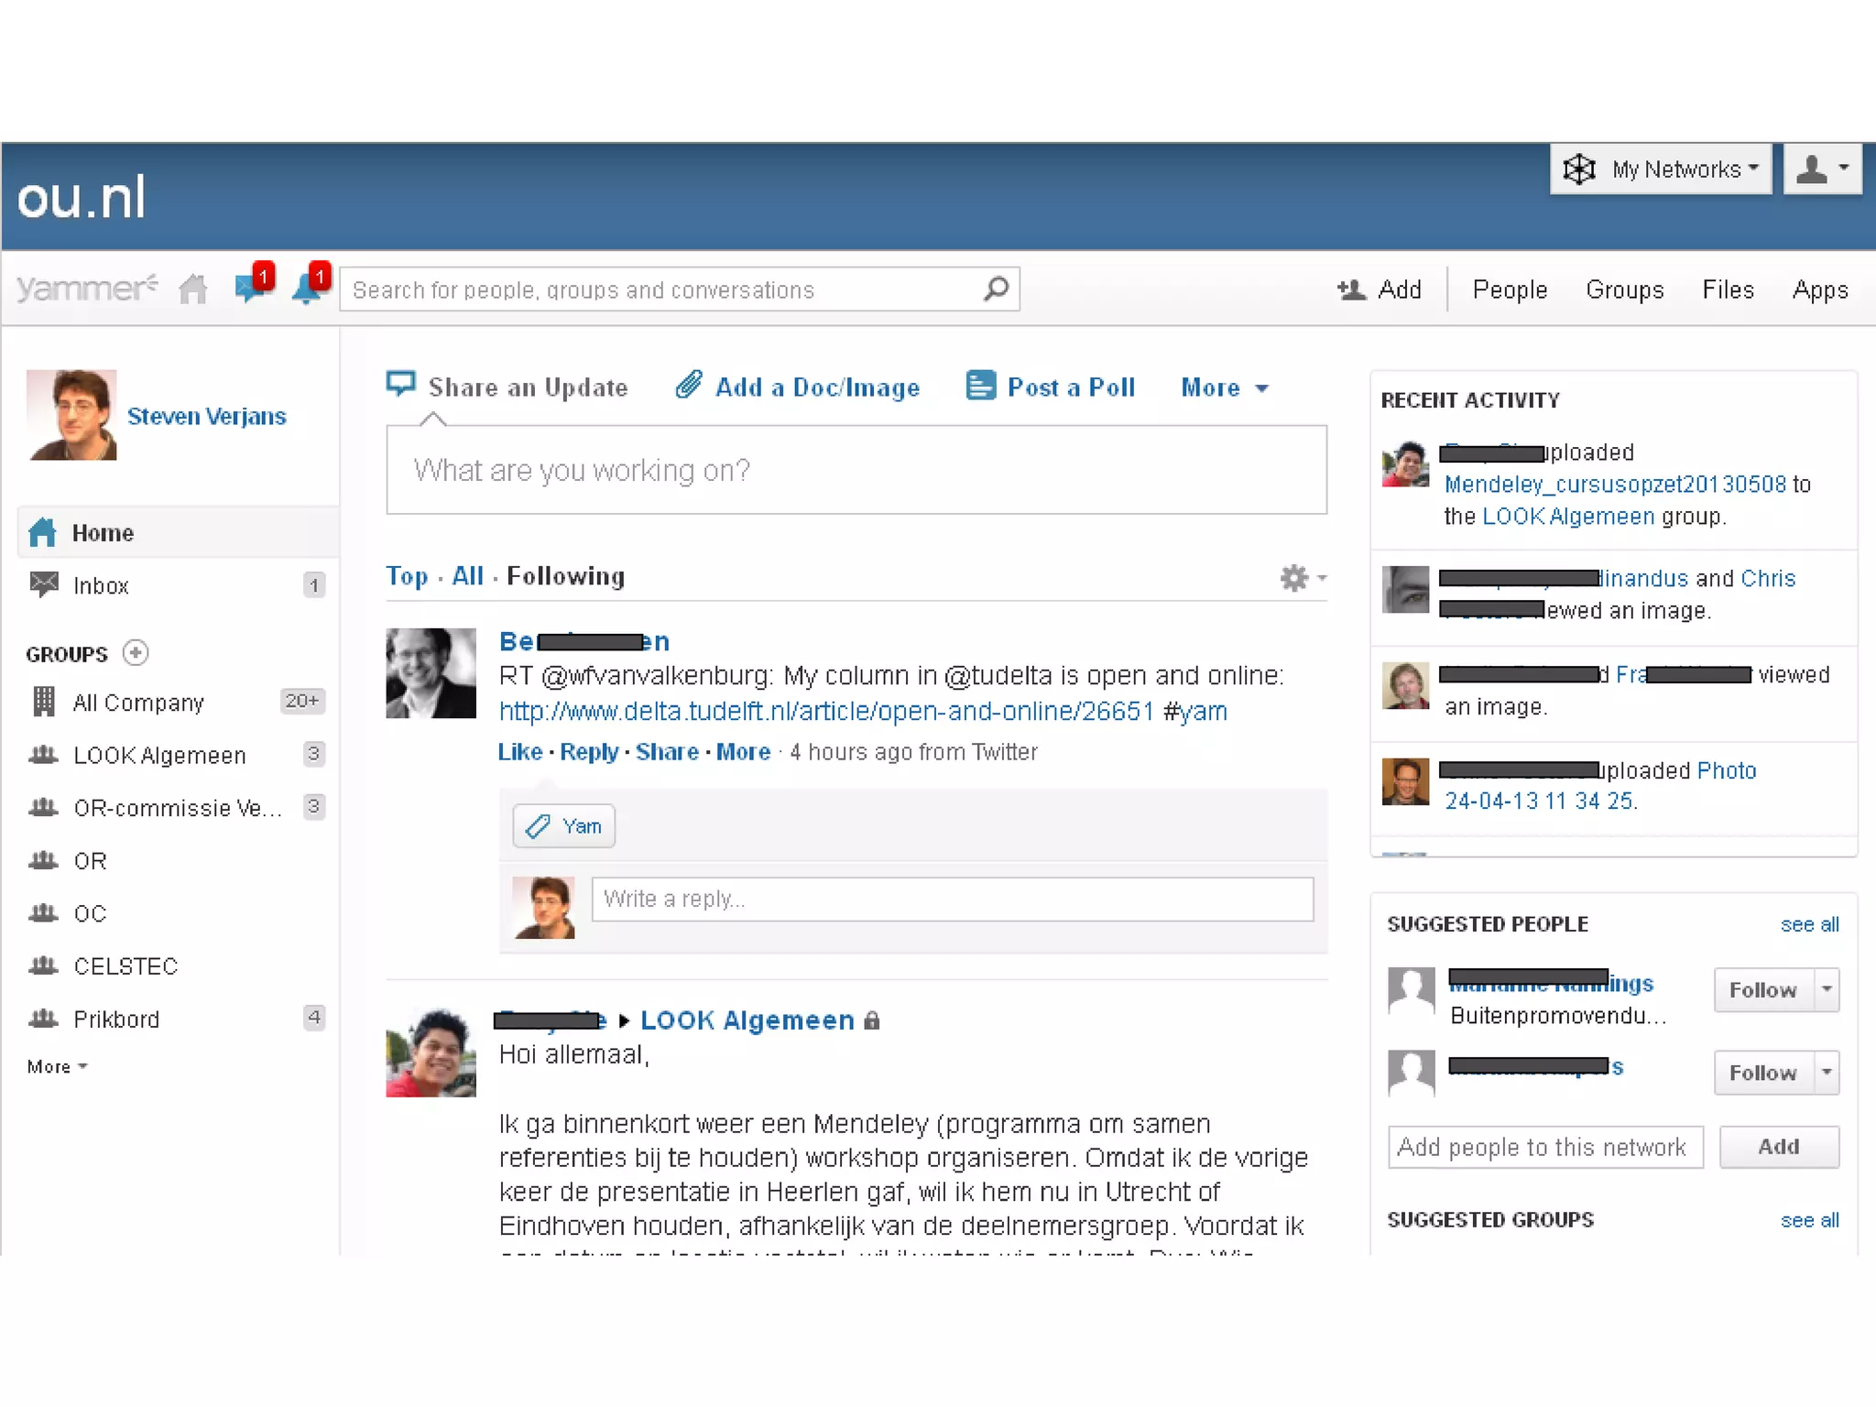Like the tudelta column post
Image resolution: width=1876 pixels, height=1407 pixels.
(519, 752)
